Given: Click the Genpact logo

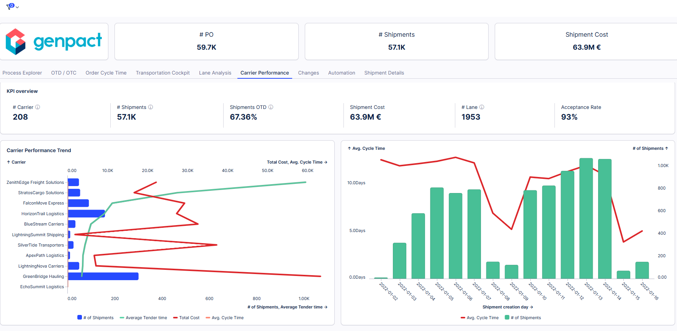Looking at the screenshot, I should 54,42.
